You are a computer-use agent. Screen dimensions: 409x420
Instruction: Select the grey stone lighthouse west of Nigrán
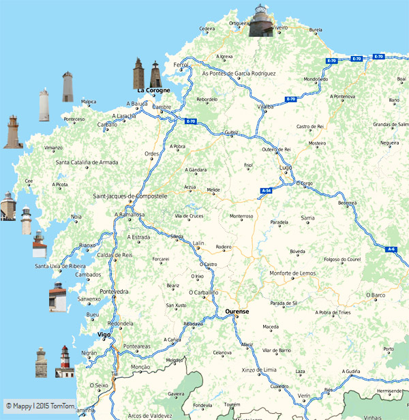pyautogui.click(x=41, y=363)
